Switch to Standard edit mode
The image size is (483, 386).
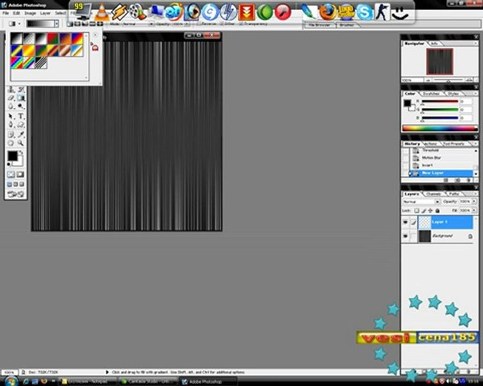(x=11, y=175)
